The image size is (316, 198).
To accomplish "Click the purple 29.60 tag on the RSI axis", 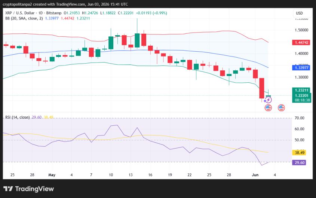I will click(299, 162).
